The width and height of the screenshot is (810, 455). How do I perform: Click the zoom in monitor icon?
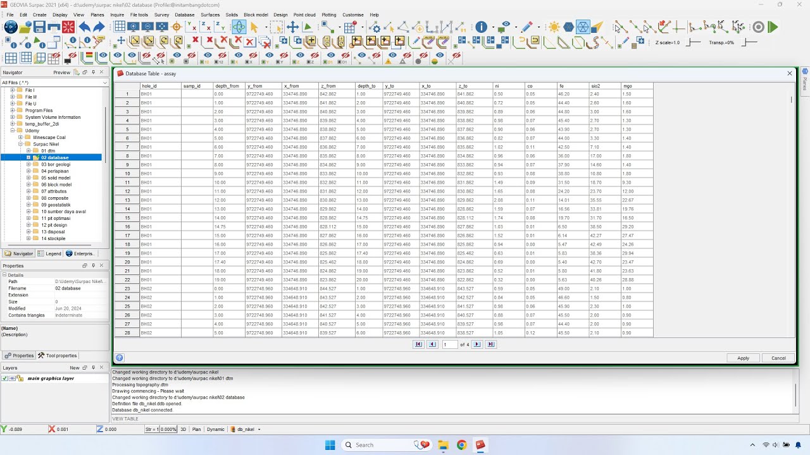[x=134, y=27]
